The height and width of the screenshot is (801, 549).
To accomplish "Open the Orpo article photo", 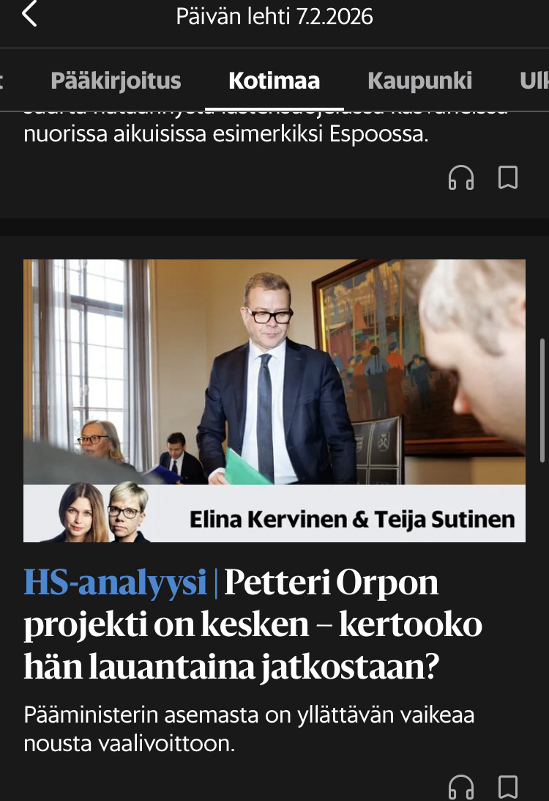I will 274,372.
